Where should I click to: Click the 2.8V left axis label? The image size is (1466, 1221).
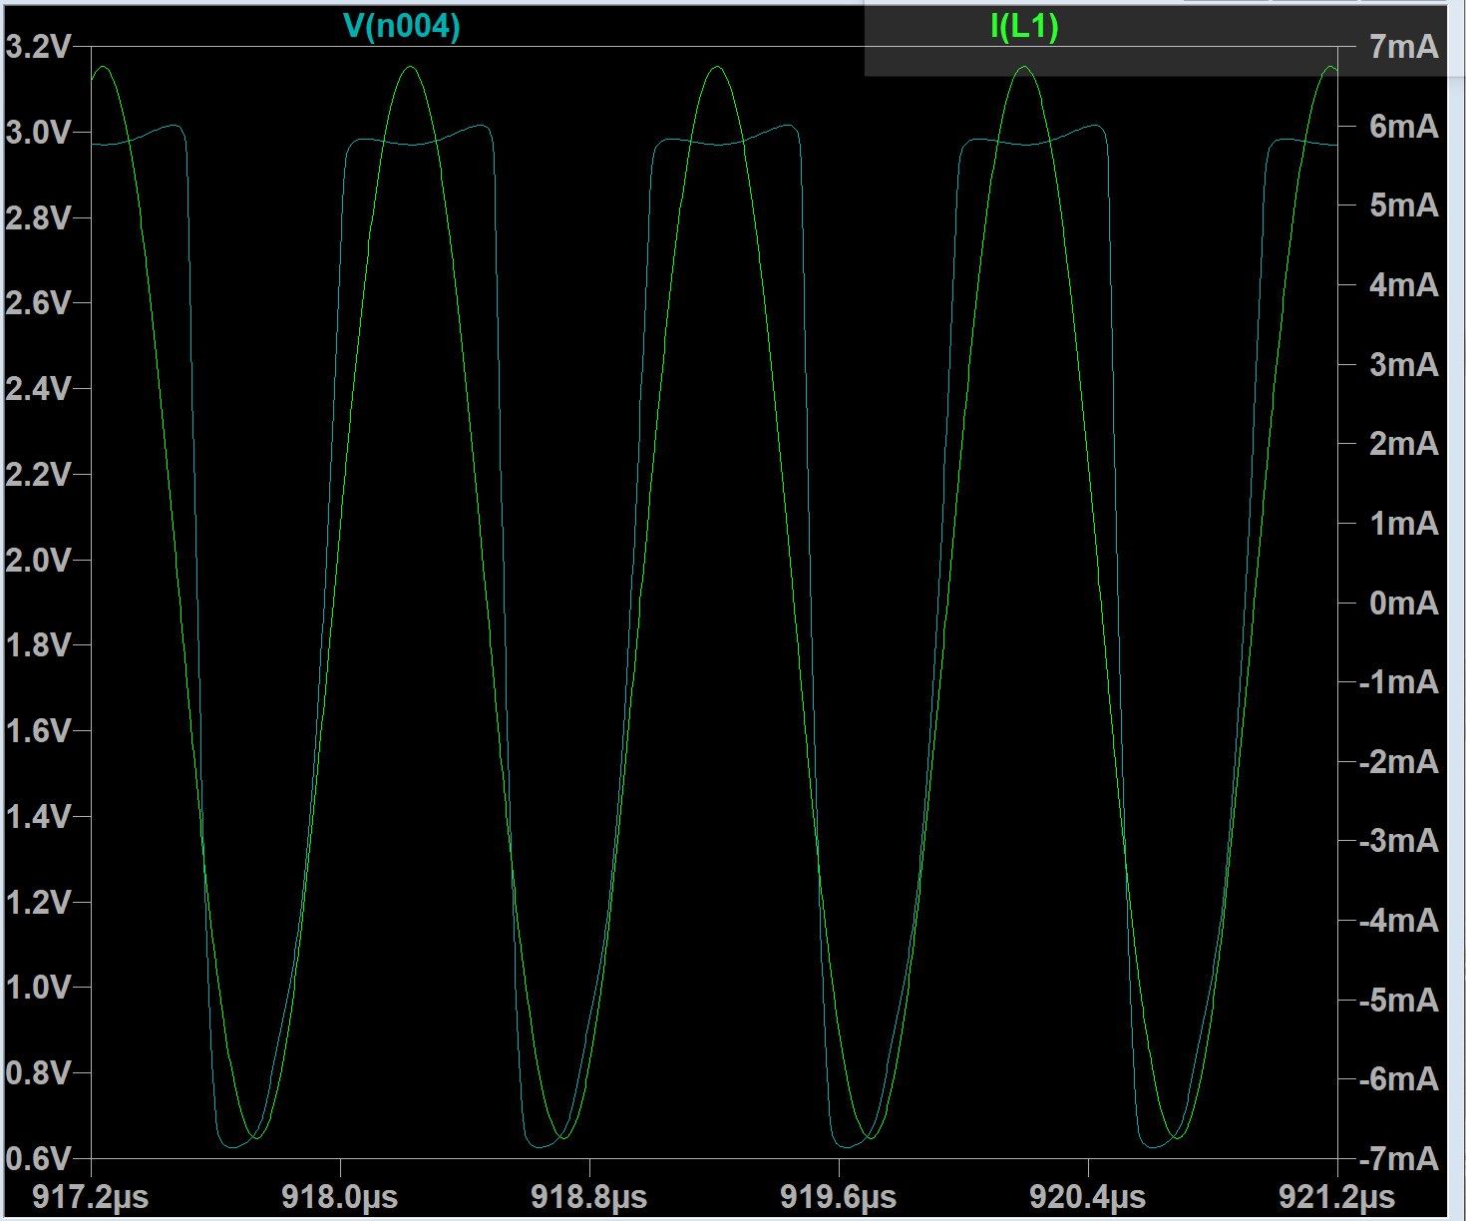coord(38,217)
